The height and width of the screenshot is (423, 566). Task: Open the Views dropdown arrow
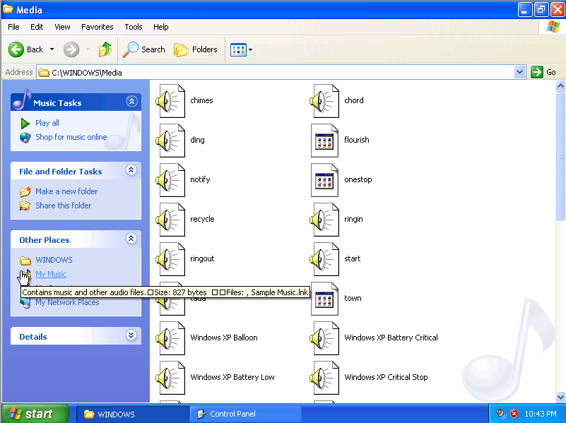pyautogui.click(x=251, y=49)
